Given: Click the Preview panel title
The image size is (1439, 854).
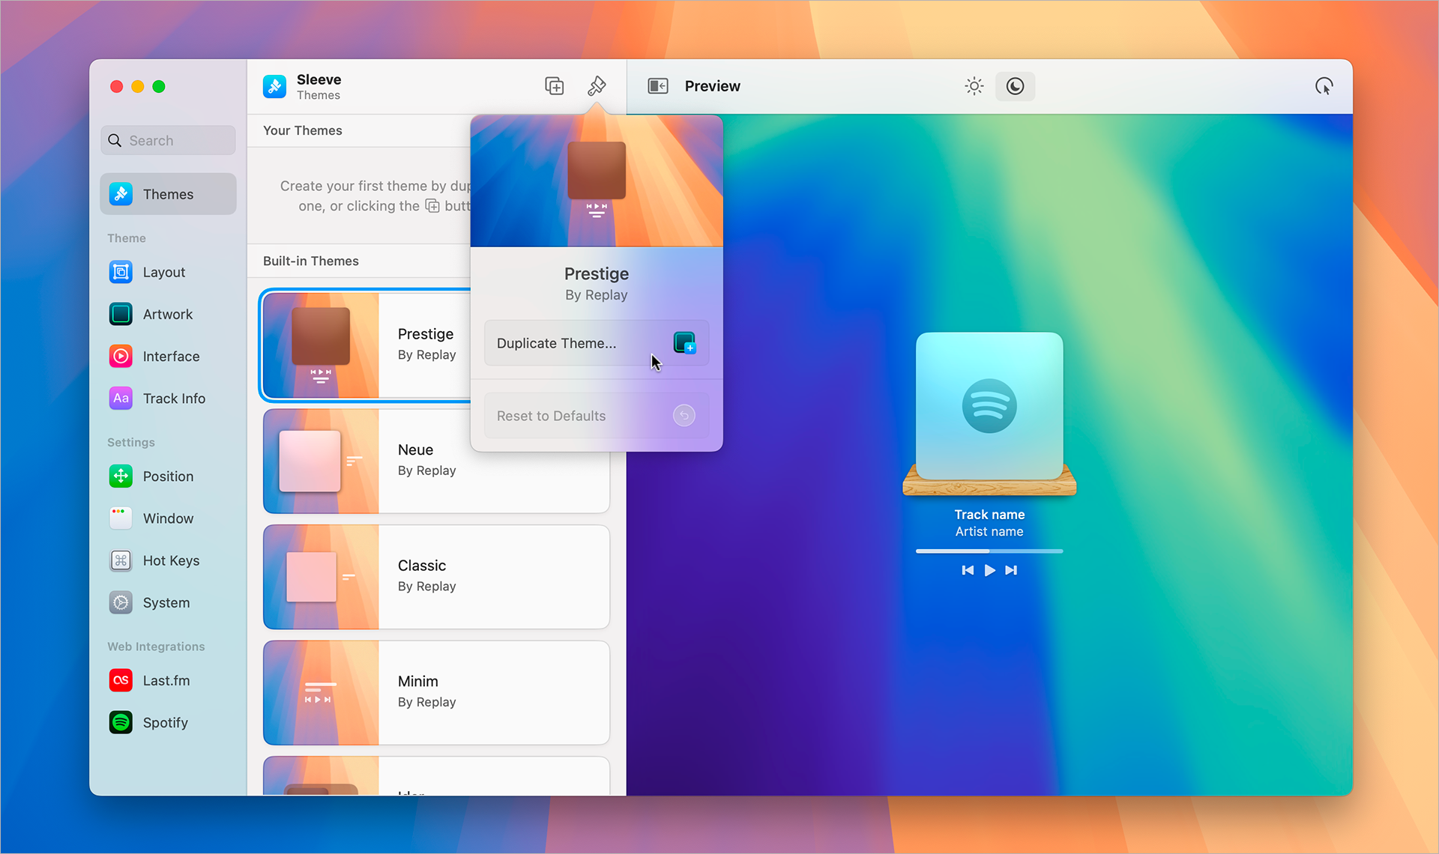Looking at the screenshot, I should (x=712, y=86).
